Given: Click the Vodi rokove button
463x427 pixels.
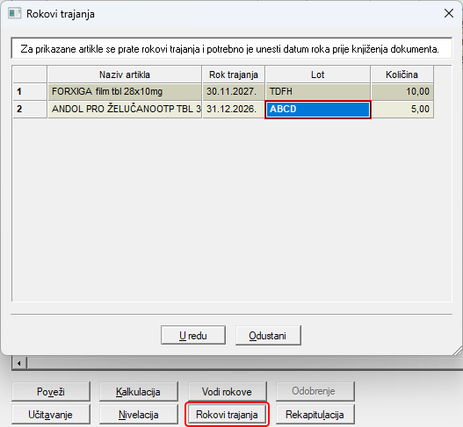Looking at the screenshot, I should click(227, 392).
